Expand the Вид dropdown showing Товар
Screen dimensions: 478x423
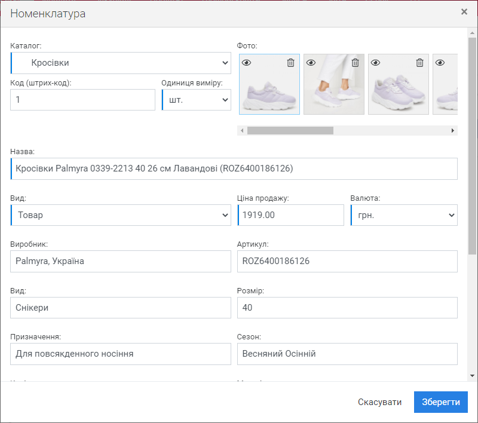click(121, 215)
